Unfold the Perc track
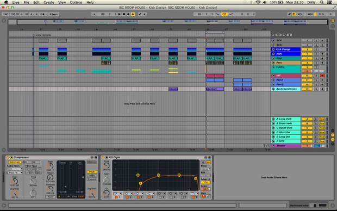Viewport: 337px width, 211px height. coord(273,63)
